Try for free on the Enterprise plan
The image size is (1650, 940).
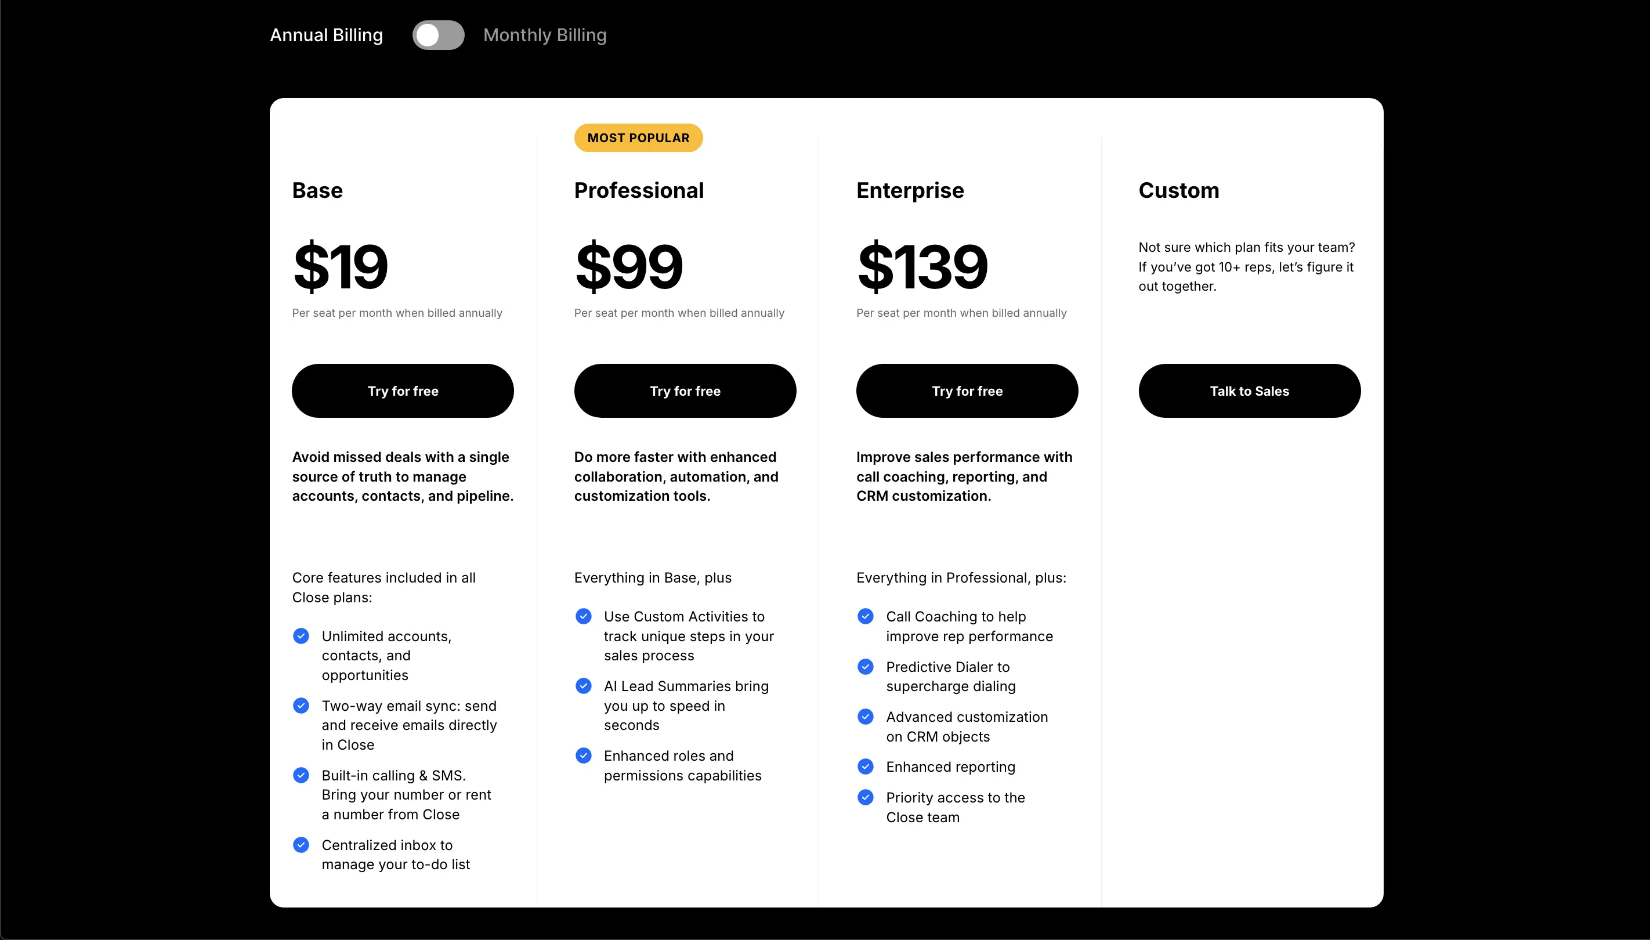967,391
